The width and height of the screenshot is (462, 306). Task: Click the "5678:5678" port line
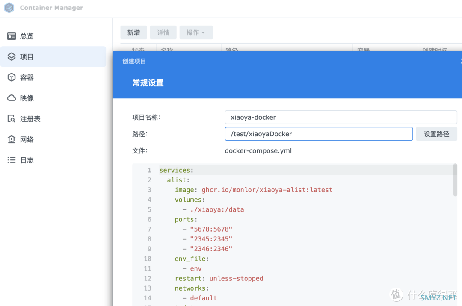click(207, 229)
